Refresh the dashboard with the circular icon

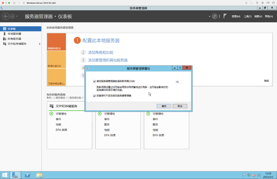click(214, 17)
